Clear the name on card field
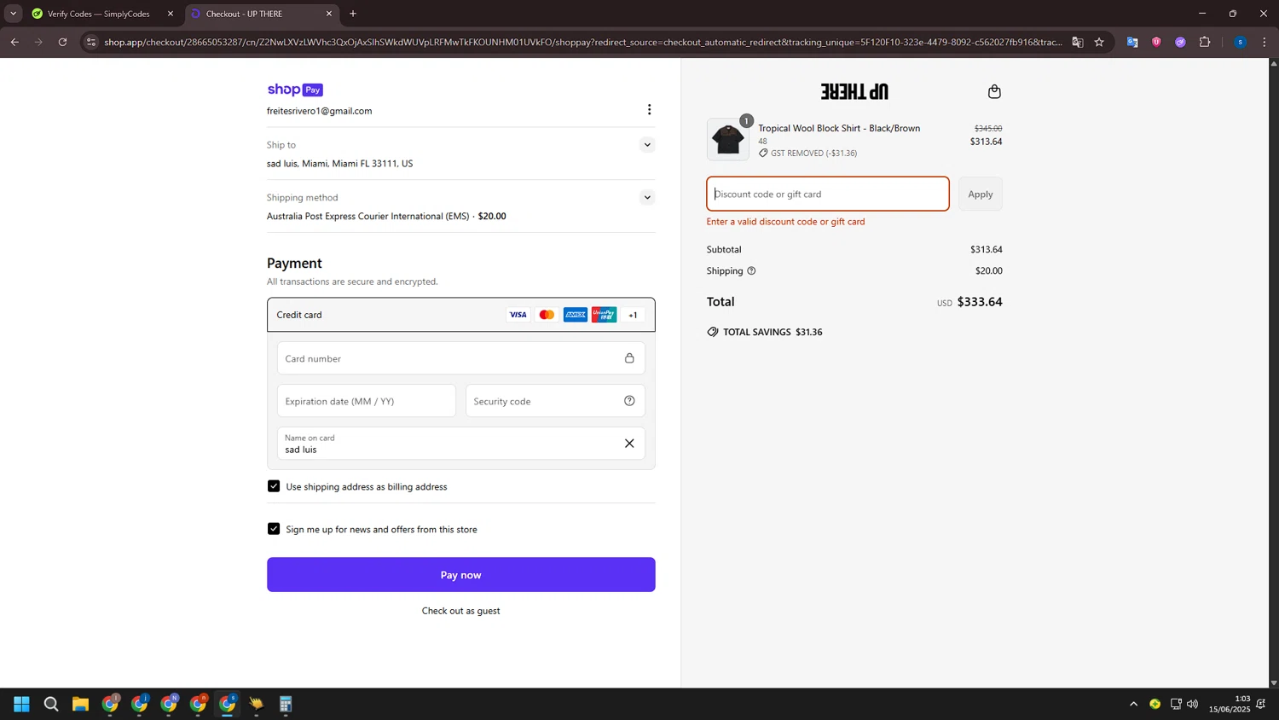 [x=629, y=444]
